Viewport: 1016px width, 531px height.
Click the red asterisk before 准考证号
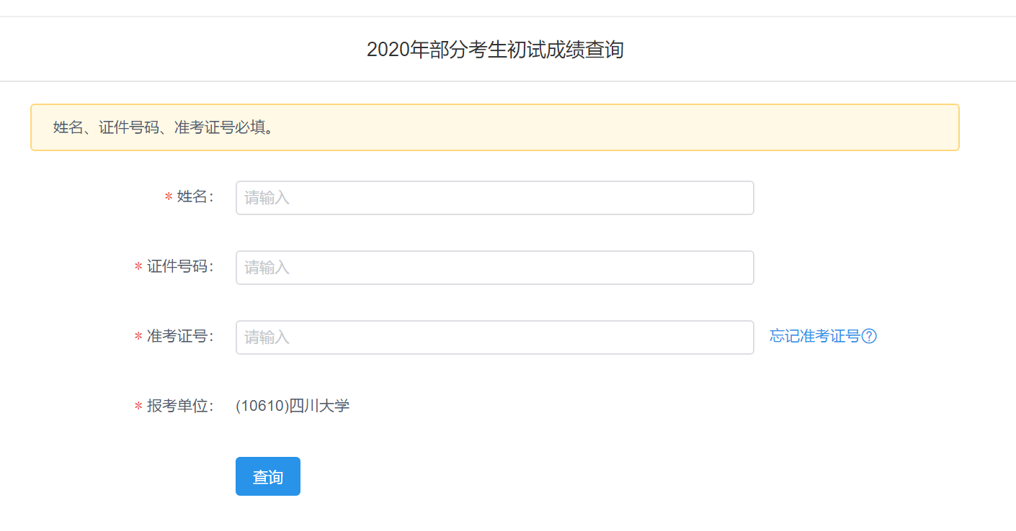point(138,337)
